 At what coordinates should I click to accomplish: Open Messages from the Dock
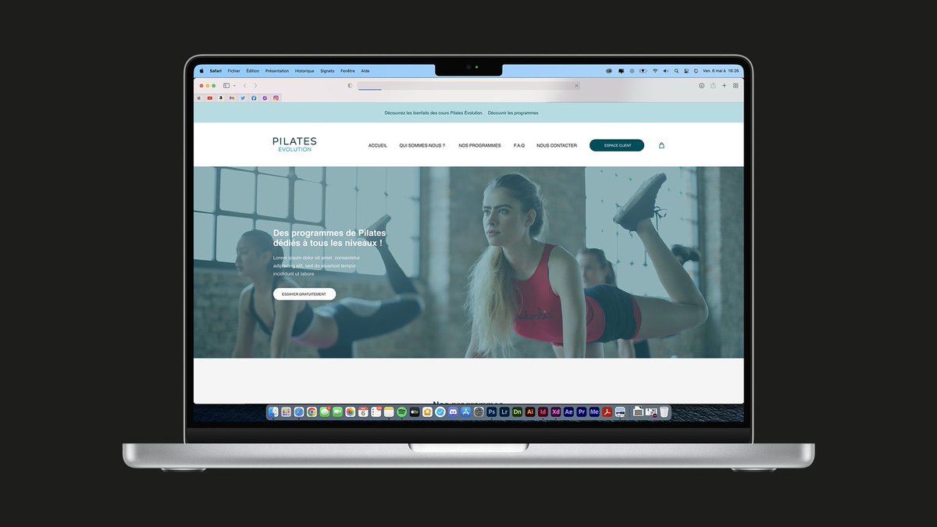click(325, 411)
